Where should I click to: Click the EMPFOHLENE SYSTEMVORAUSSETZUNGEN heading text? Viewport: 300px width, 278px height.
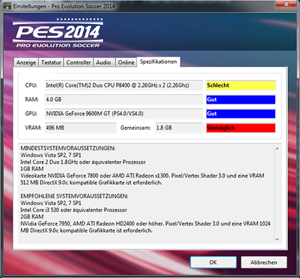pyautogui.click(x=74, y=196)
